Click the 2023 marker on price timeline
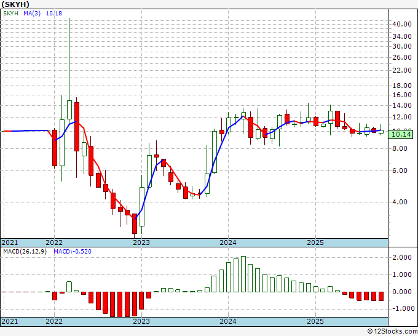 coord(141,242)
